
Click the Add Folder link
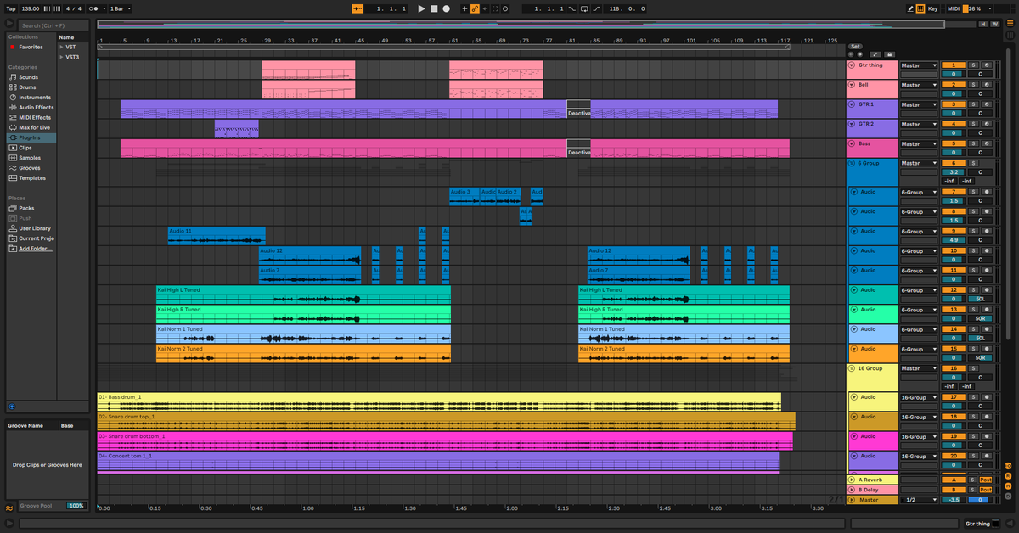[x=35, y=249]
